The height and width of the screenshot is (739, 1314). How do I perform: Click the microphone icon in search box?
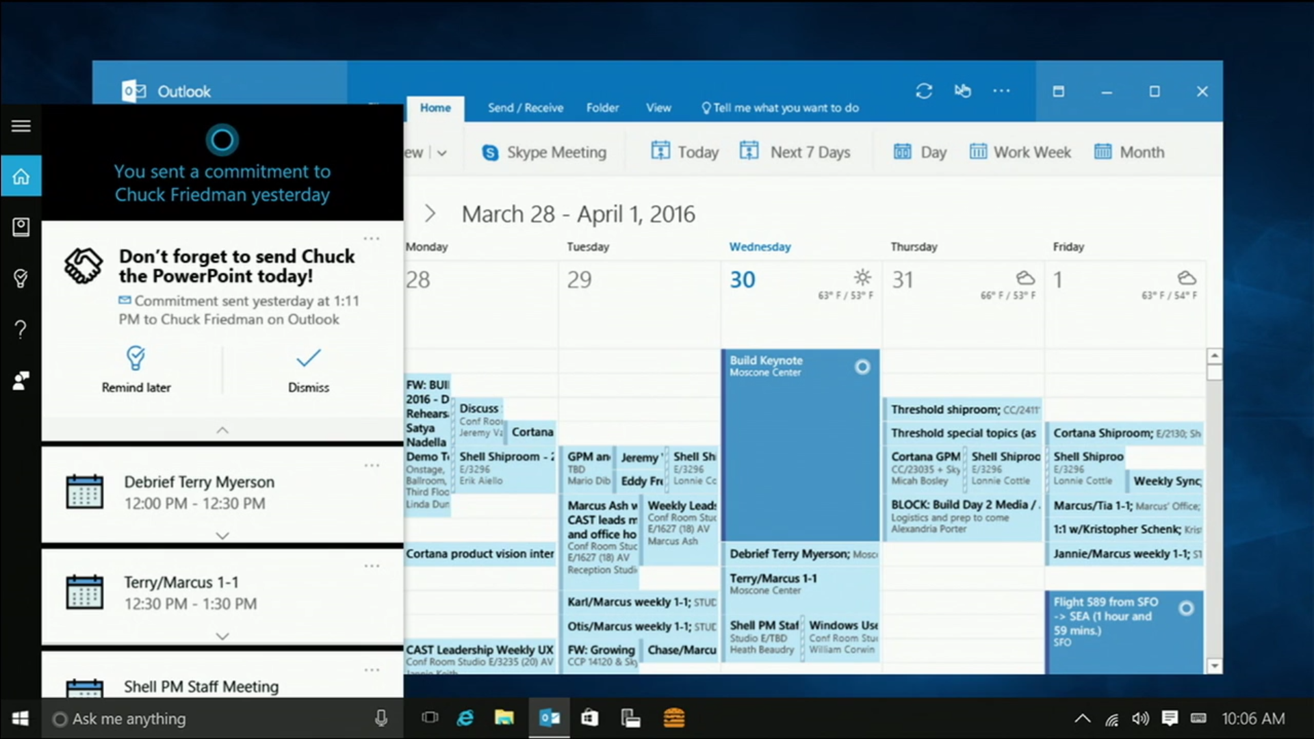tap(381, 718)
